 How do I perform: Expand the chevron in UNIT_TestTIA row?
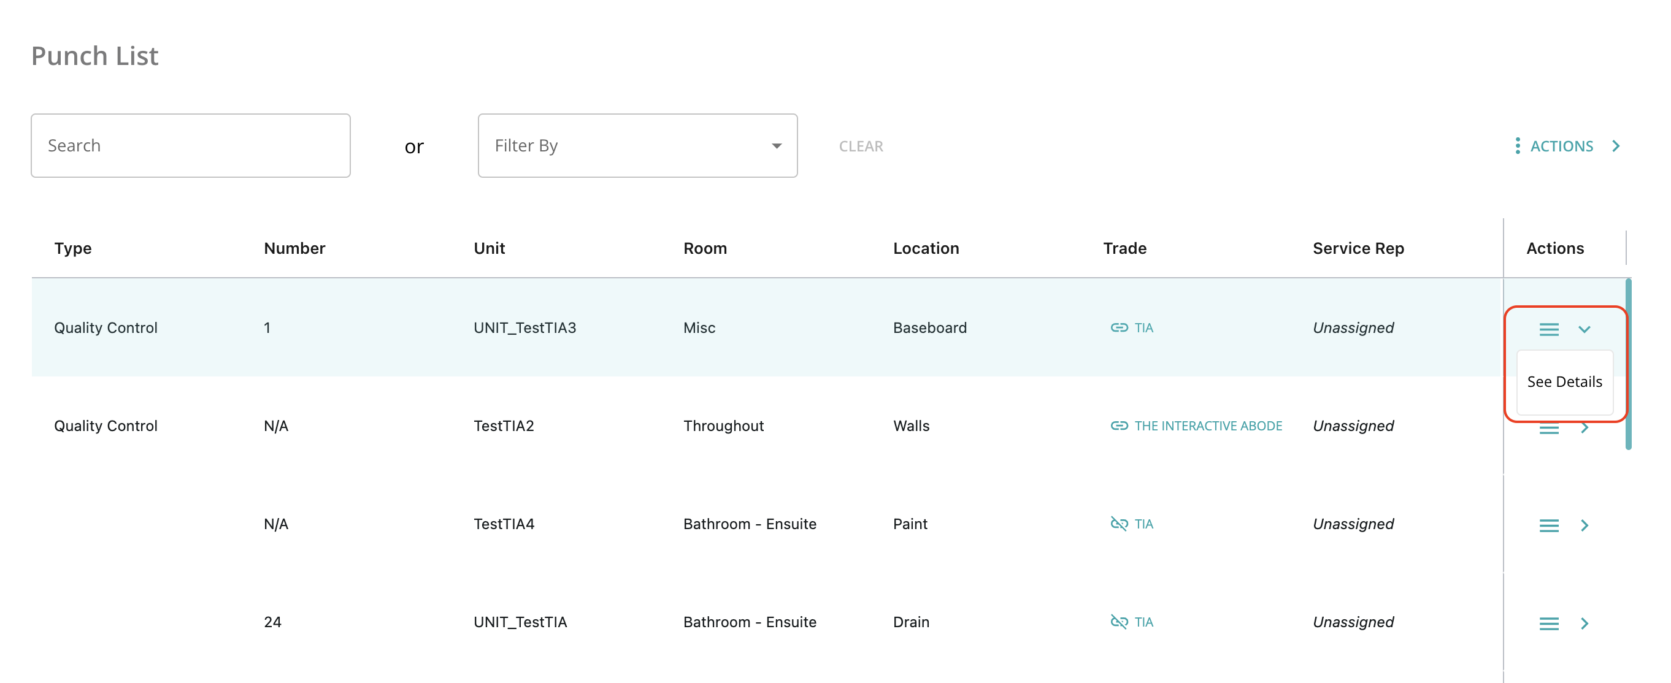coord(1584,624)
